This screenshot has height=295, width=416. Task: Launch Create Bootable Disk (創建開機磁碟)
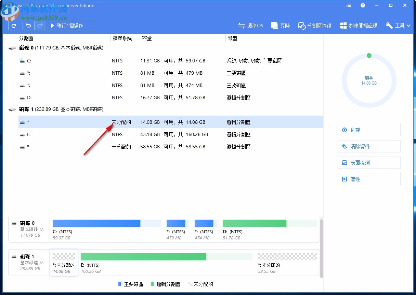coord(358,25)
